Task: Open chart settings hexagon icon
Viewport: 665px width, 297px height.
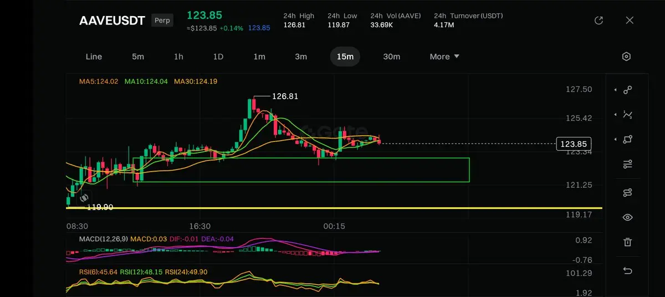Action: coord(626,57)
